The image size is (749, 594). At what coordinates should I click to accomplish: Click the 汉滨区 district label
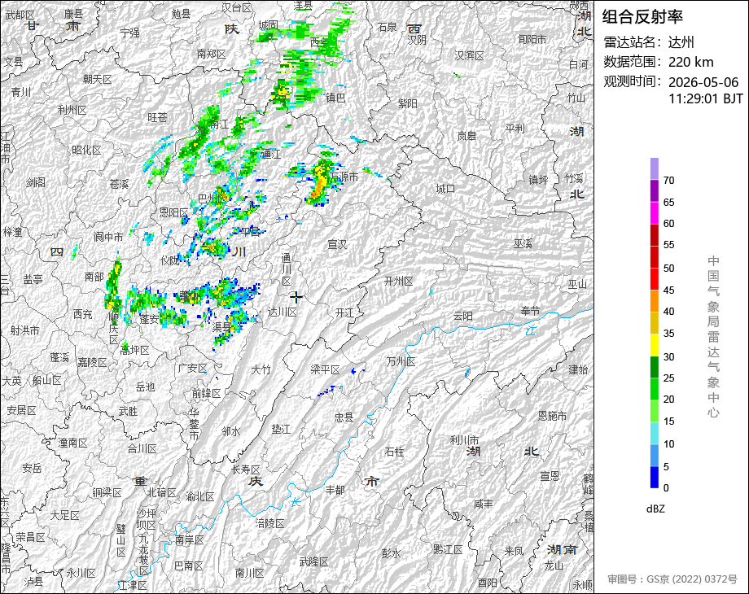470,55
